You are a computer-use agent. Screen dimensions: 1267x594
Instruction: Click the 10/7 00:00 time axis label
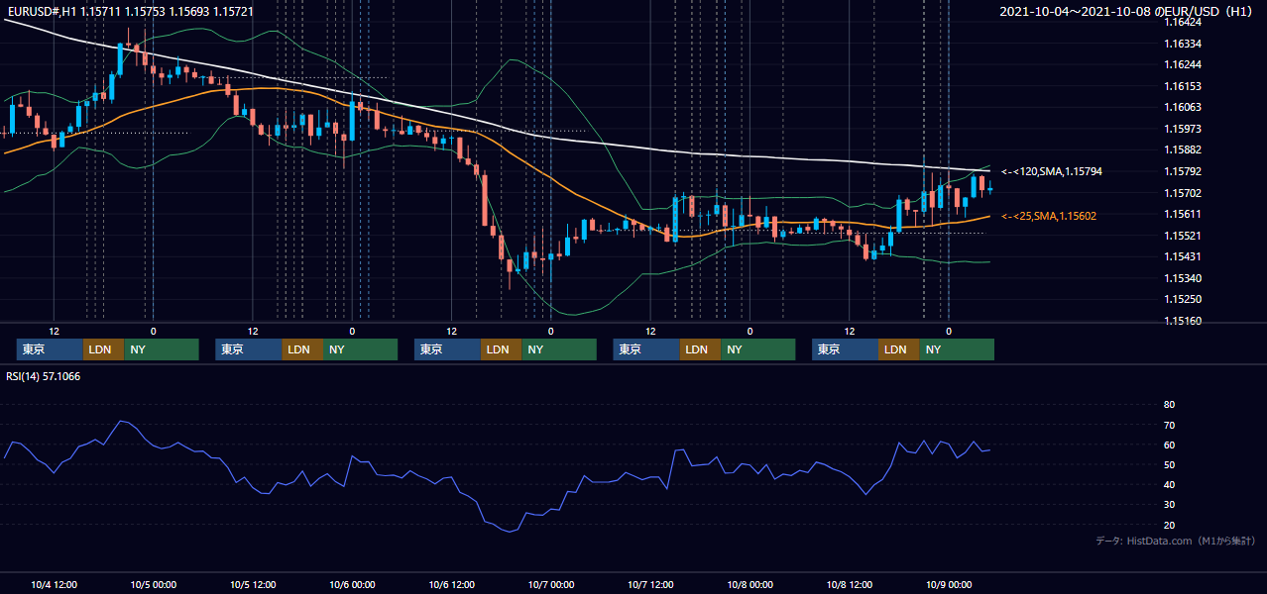(x=550, y=585)
